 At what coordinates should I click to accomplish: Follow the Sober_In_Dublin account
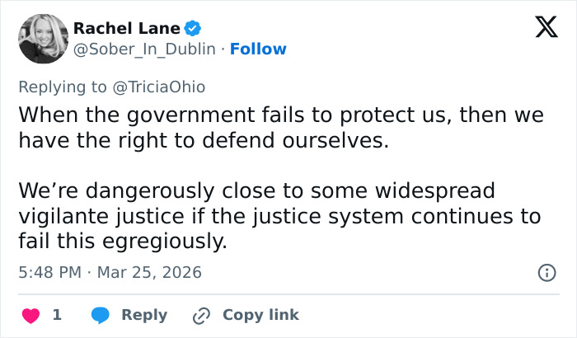pyautogui.click(x=258, y=49)
